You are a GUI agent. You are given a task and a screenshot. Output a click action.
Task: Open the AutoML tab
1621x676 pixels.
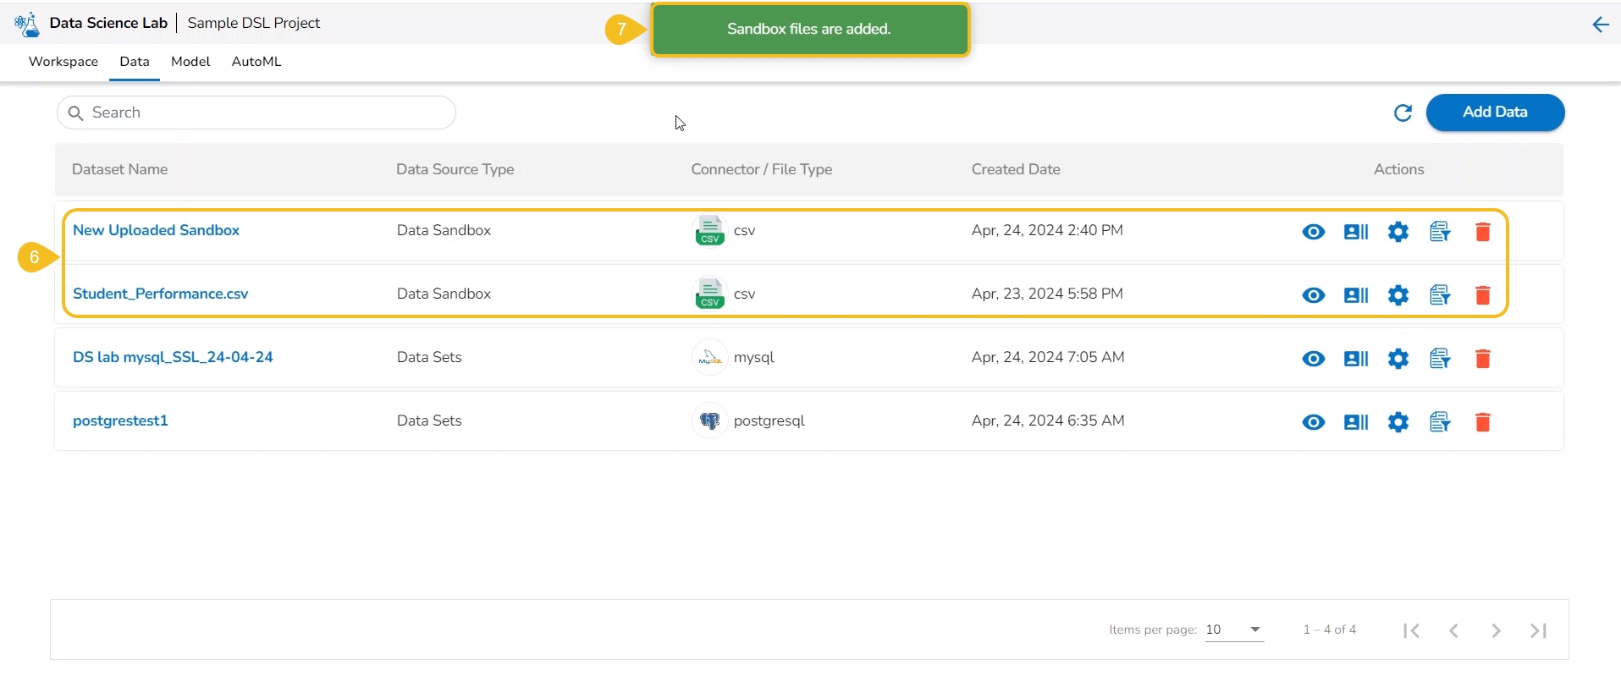tap(256, 62)
